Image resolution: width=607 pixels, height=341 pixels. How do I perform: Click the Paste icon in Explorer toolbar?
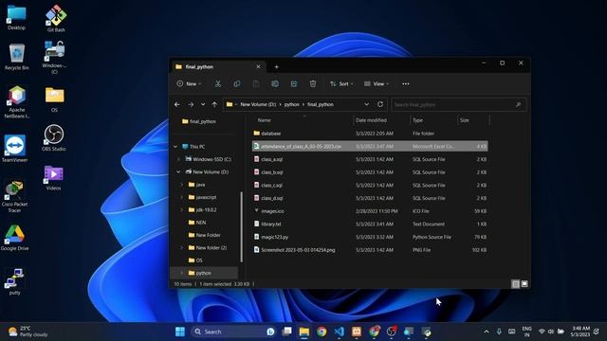point(256,84)
